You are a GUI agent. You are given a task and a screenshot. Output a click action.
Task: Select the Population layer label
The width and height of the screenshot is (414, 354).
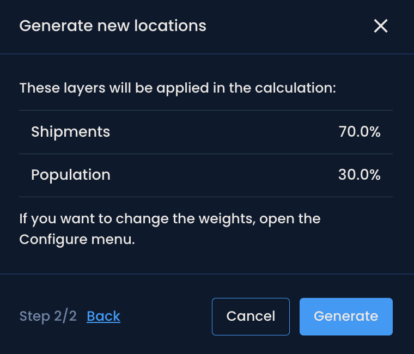[71, 175]
